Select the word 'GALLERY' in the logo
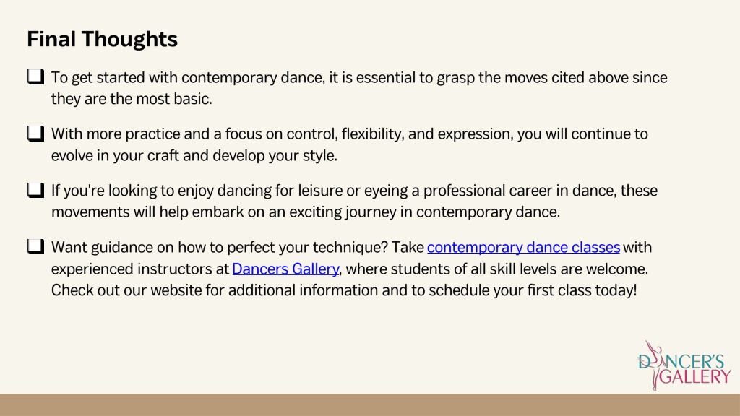740x416 pixels. point(694,377)
